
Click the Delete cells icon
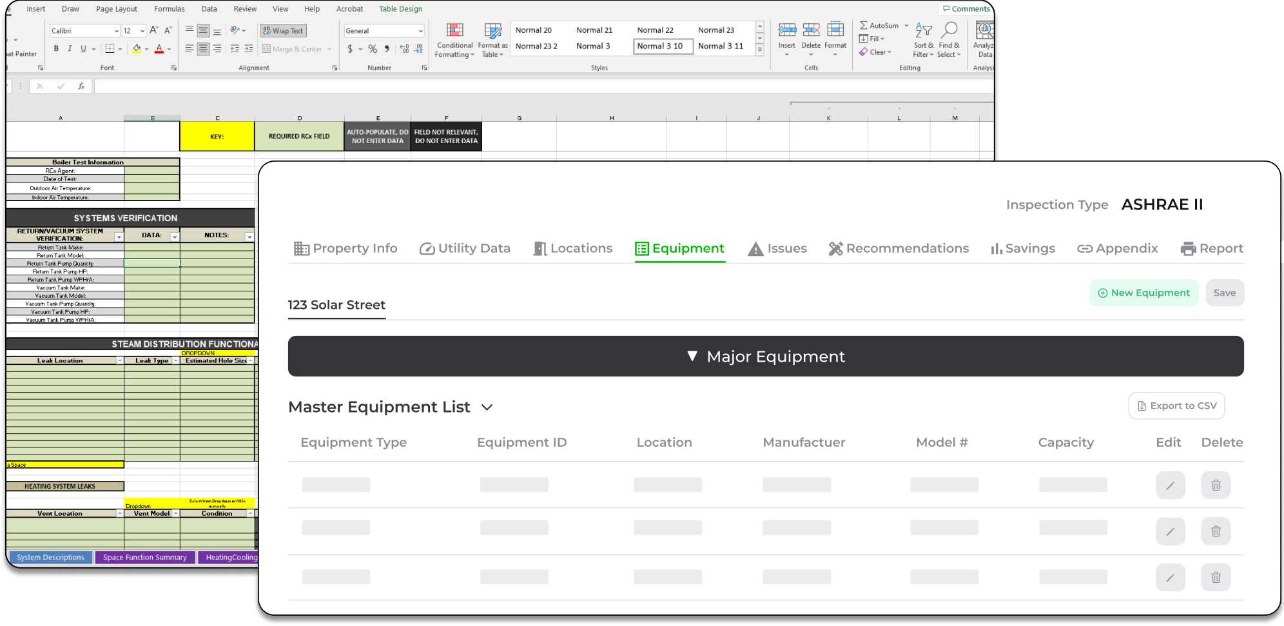click(811, 31)
